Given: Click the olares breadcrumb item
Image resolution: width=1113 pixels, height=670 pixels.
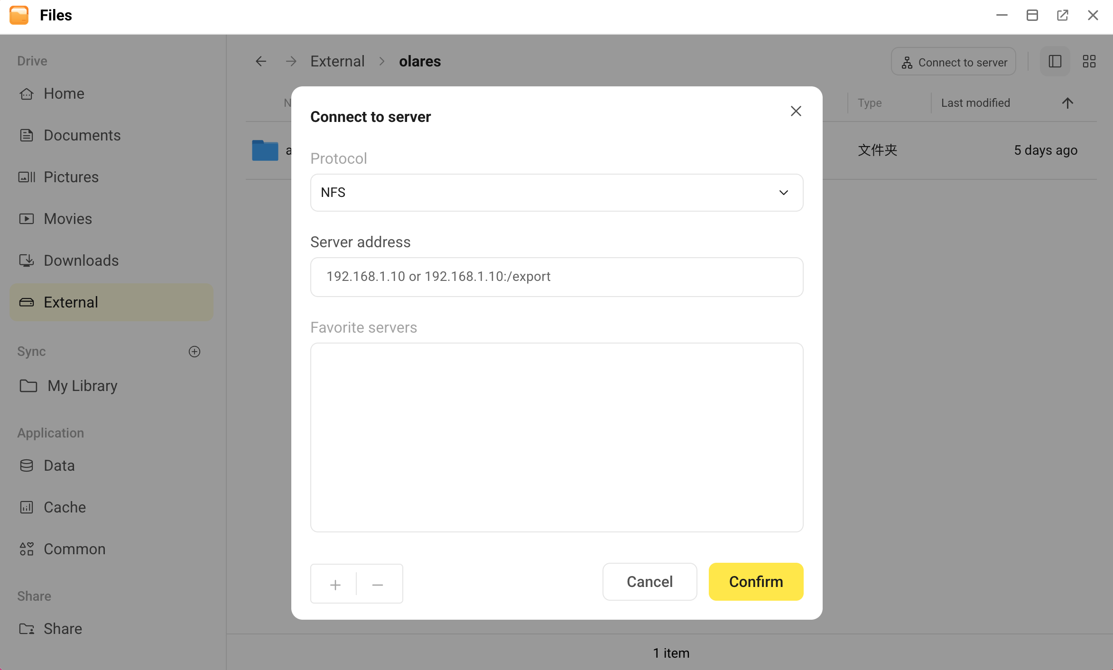Looking at the screenshot, I should (420, 61).
